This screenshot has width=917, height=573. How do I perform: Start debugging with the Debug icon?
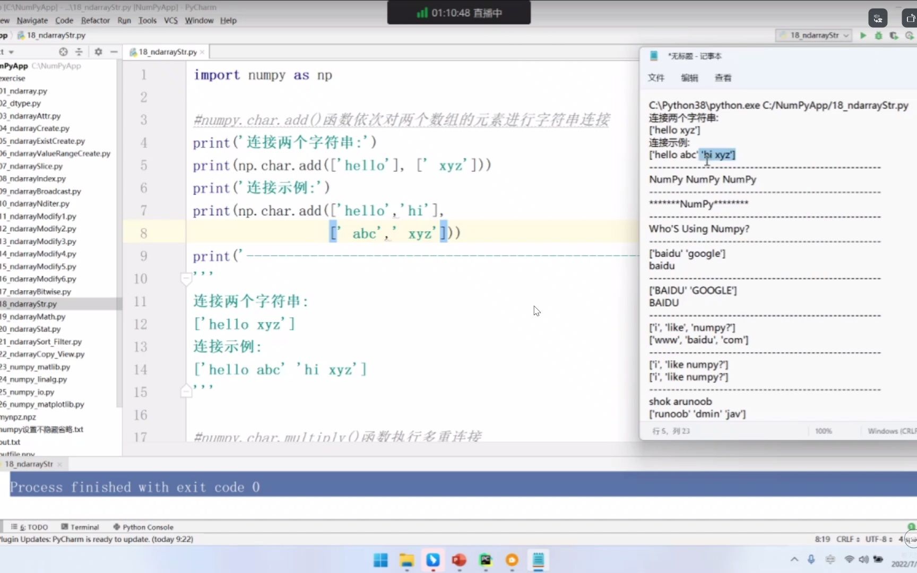tap(878, 36)
